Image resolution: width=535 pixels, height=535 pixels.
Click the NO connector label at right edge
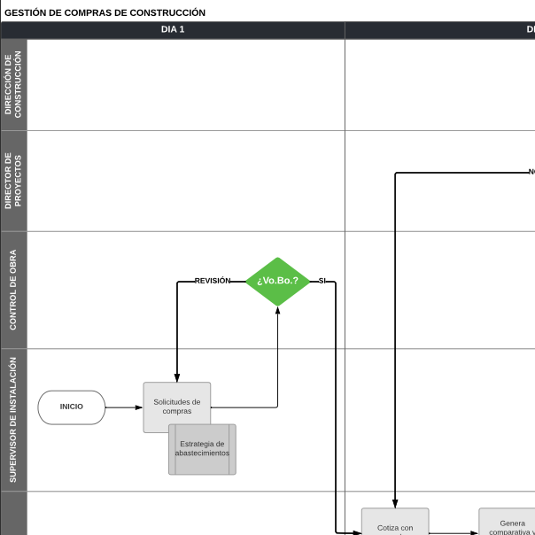[531, 172]
